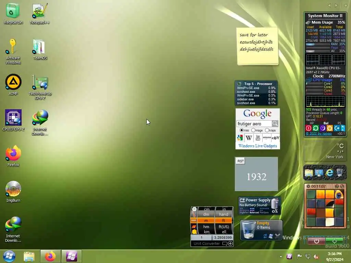Click the Wikipedia W icon in Google gadget
Viewport: 351px width, 263px height.
[249, 138]
